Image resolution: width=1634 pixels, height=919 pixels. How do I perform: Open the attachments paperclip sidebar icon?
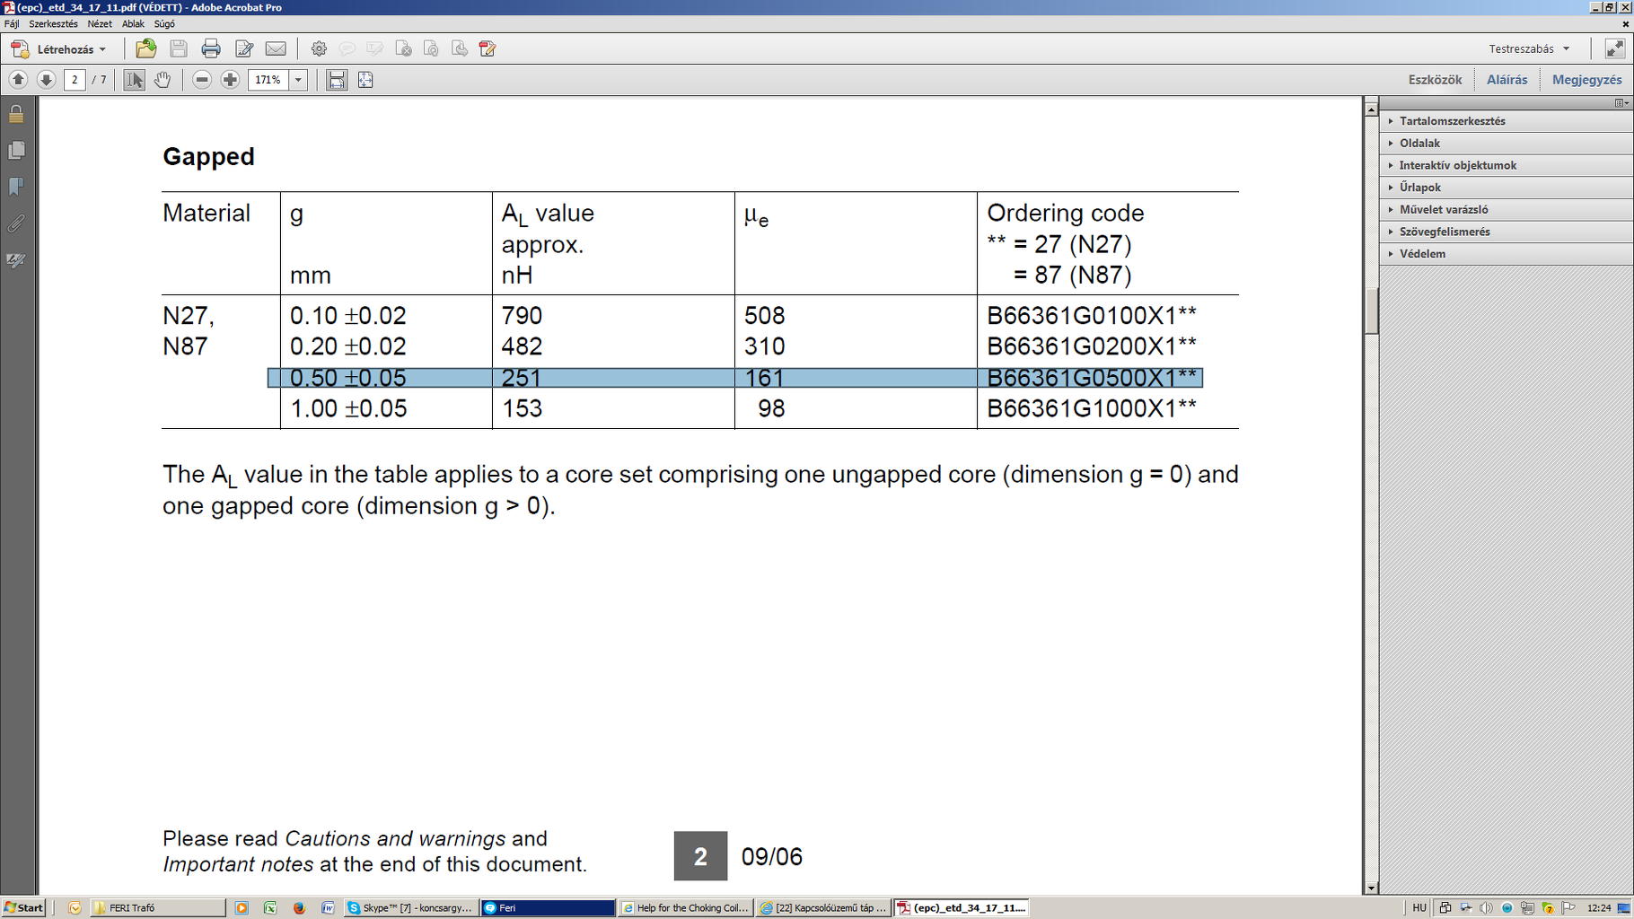[16, 223]
